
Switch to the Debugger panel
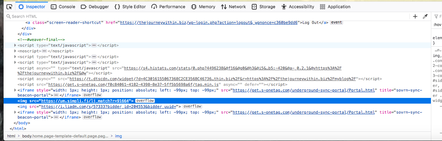tap(95, 7)
